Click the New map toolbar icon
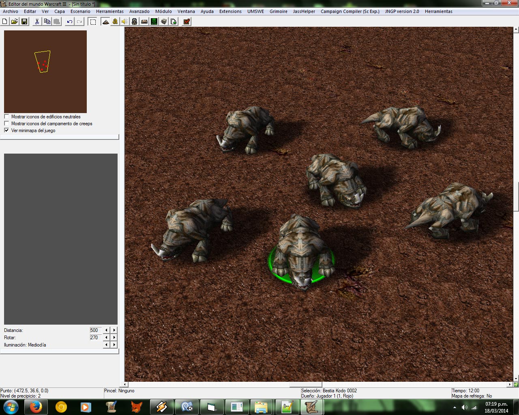The width and height of the screenshot is (519, 415). (x=5, y=21)
